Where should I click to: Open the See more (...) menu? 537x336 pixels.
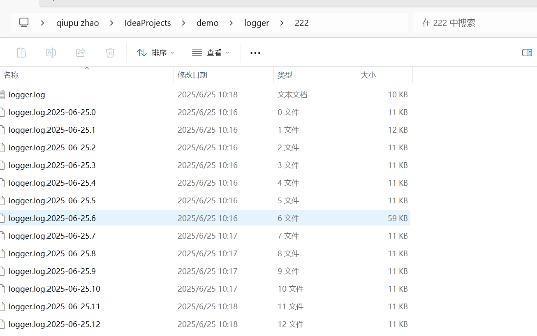click(x=255, y=53)
